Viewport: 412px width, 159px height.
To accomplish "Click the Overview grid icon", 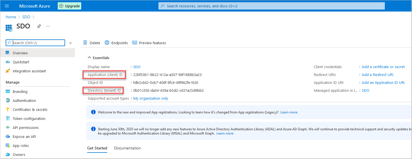I will pyautogui.click(x=8, y=53).
